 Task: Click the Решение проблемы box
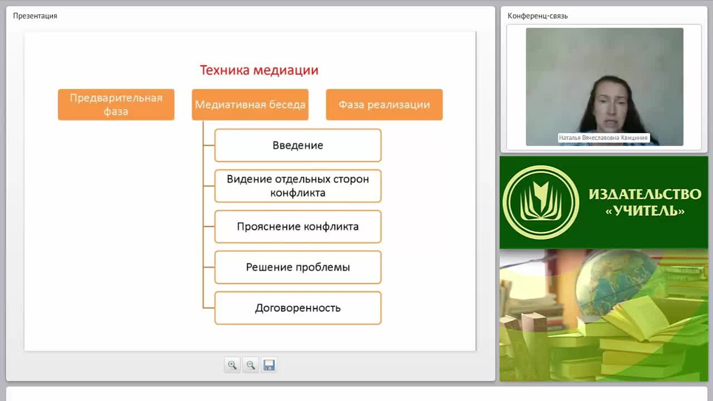(298, 267)
